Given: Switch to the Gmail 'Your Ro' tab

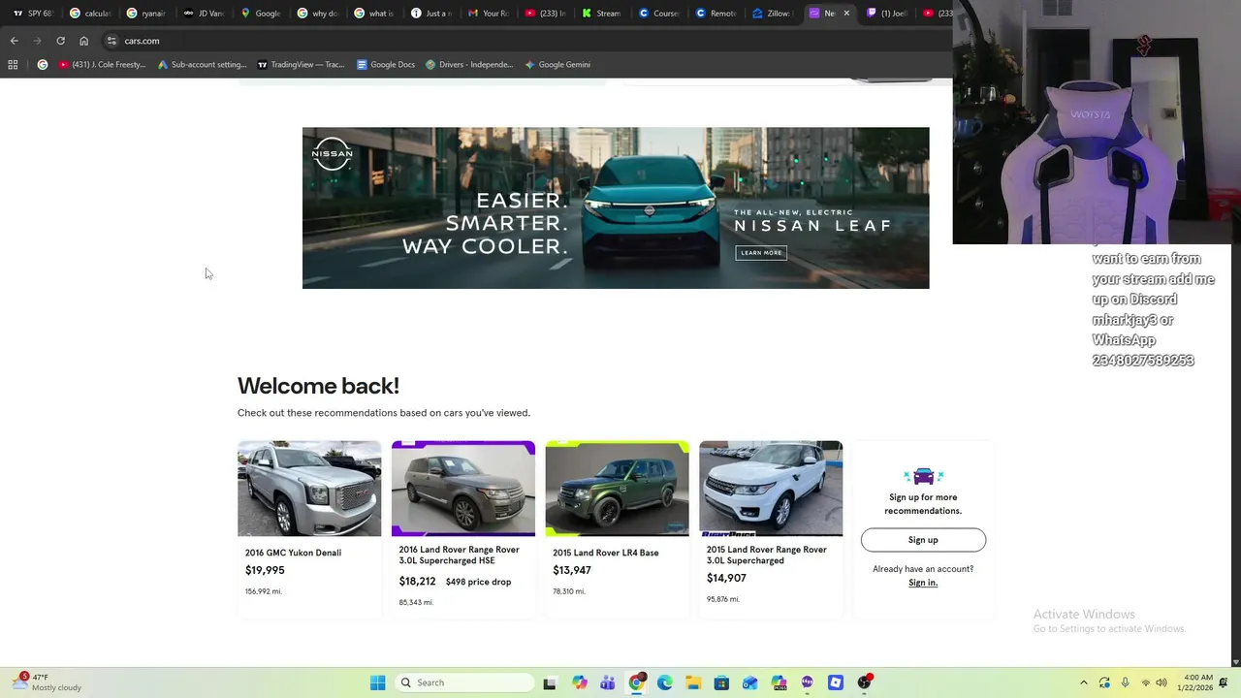Looking at the screenshot, I should (x=488, y=14).
